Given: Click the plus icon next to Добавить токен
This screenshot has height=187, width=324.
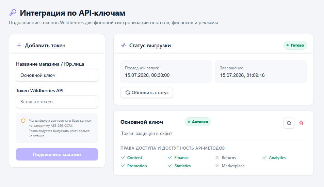Looking at the screenshot, I should (x=19, y=45).
